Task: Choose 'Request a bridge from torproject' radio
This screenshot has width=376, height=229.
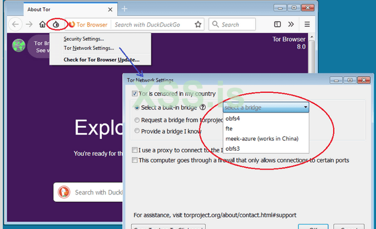Action: pyautogui.click(x=137, y=120)
